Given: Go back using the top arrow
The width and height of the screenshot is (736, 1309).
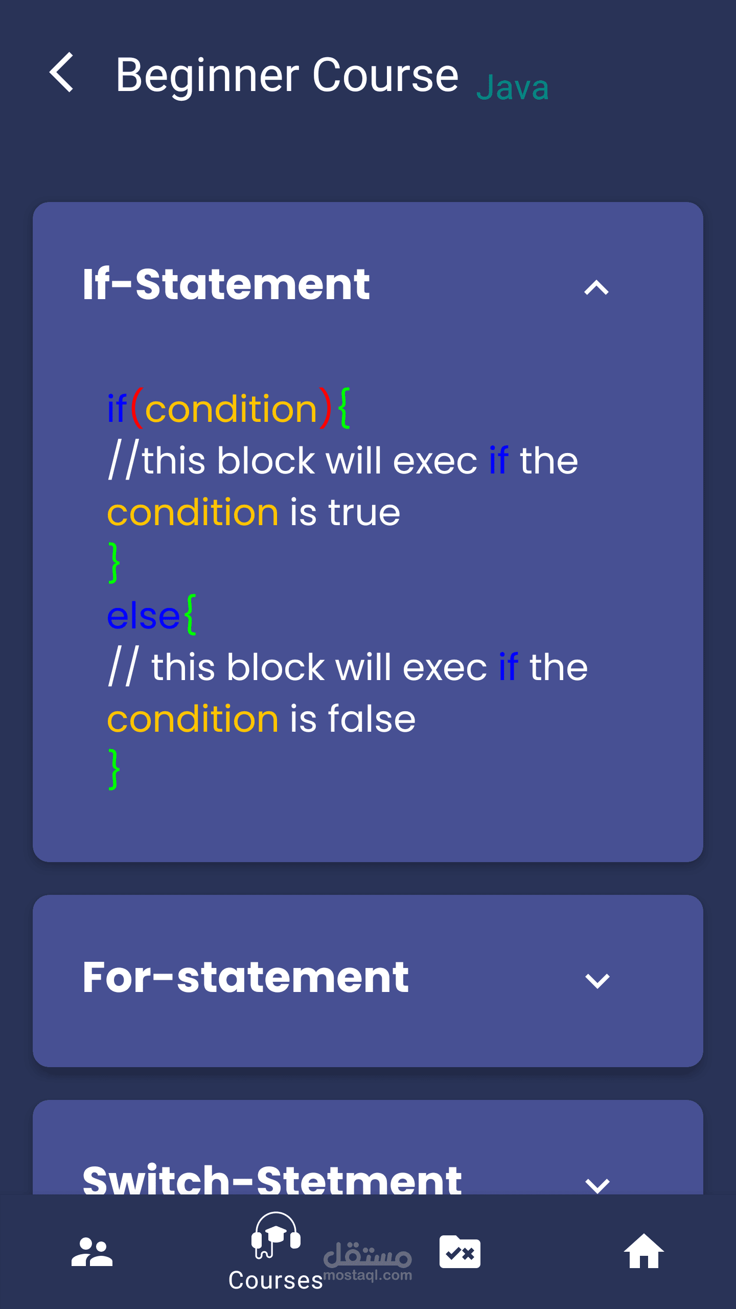Looking at the screenshot, I should click(62, 73).
